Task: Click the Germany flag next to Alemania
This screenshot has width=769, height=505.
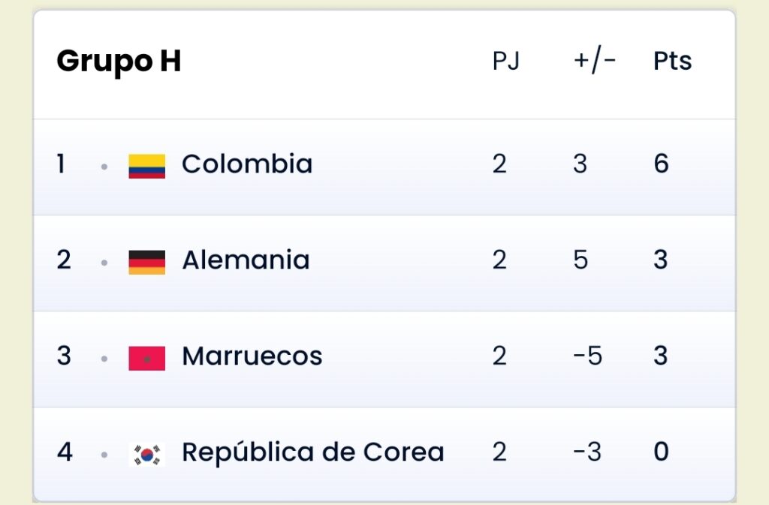Action: coord(146,263)
